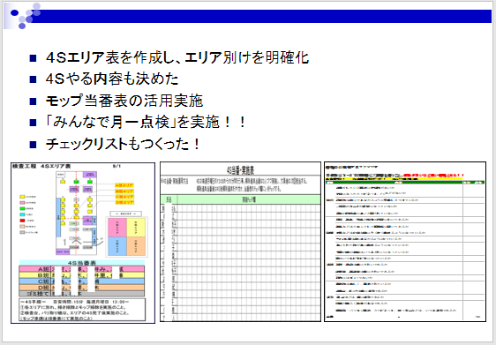Click the decorative dots logo in header
Screen dimensions: 496x345
click(25, 16)
